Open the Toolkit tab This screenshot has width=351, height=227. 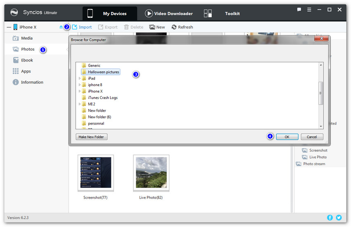tap(232, 14)
